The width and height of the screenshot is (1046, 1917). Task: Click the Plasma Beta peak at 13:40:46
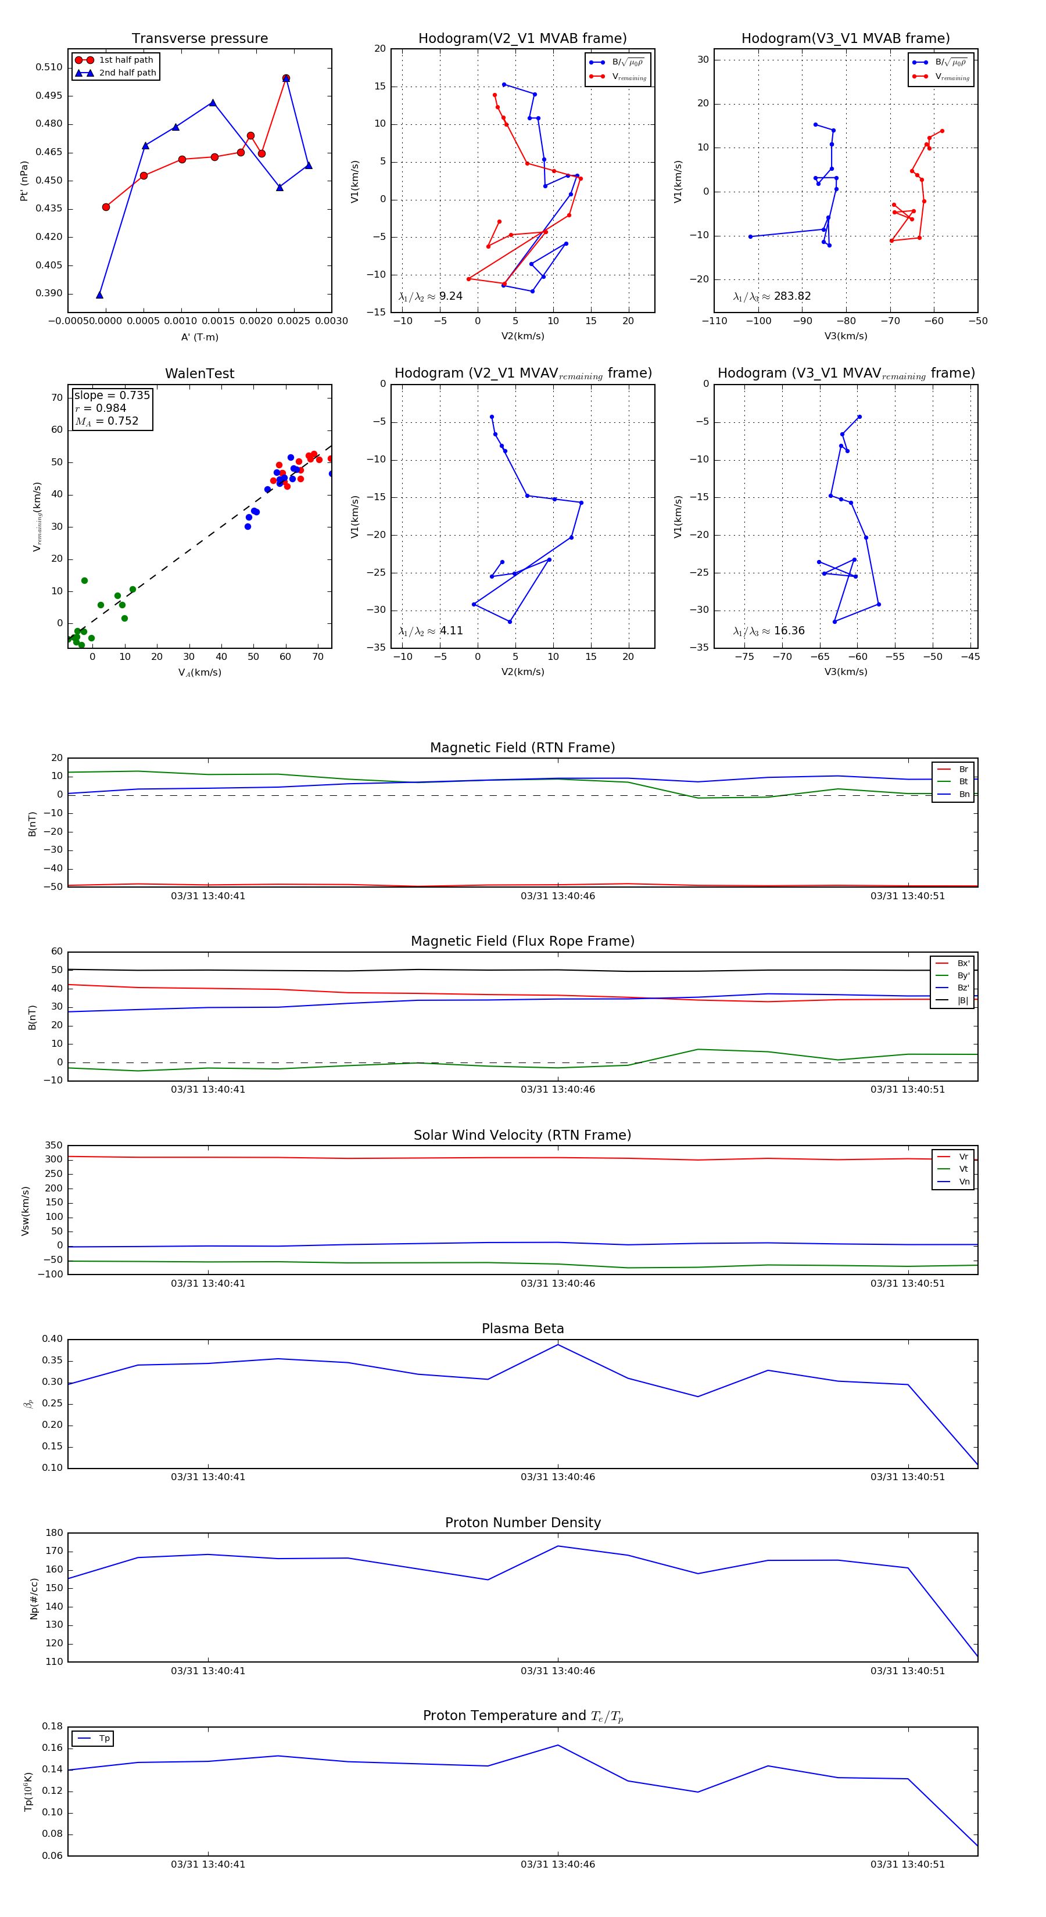coord(558,1345)
